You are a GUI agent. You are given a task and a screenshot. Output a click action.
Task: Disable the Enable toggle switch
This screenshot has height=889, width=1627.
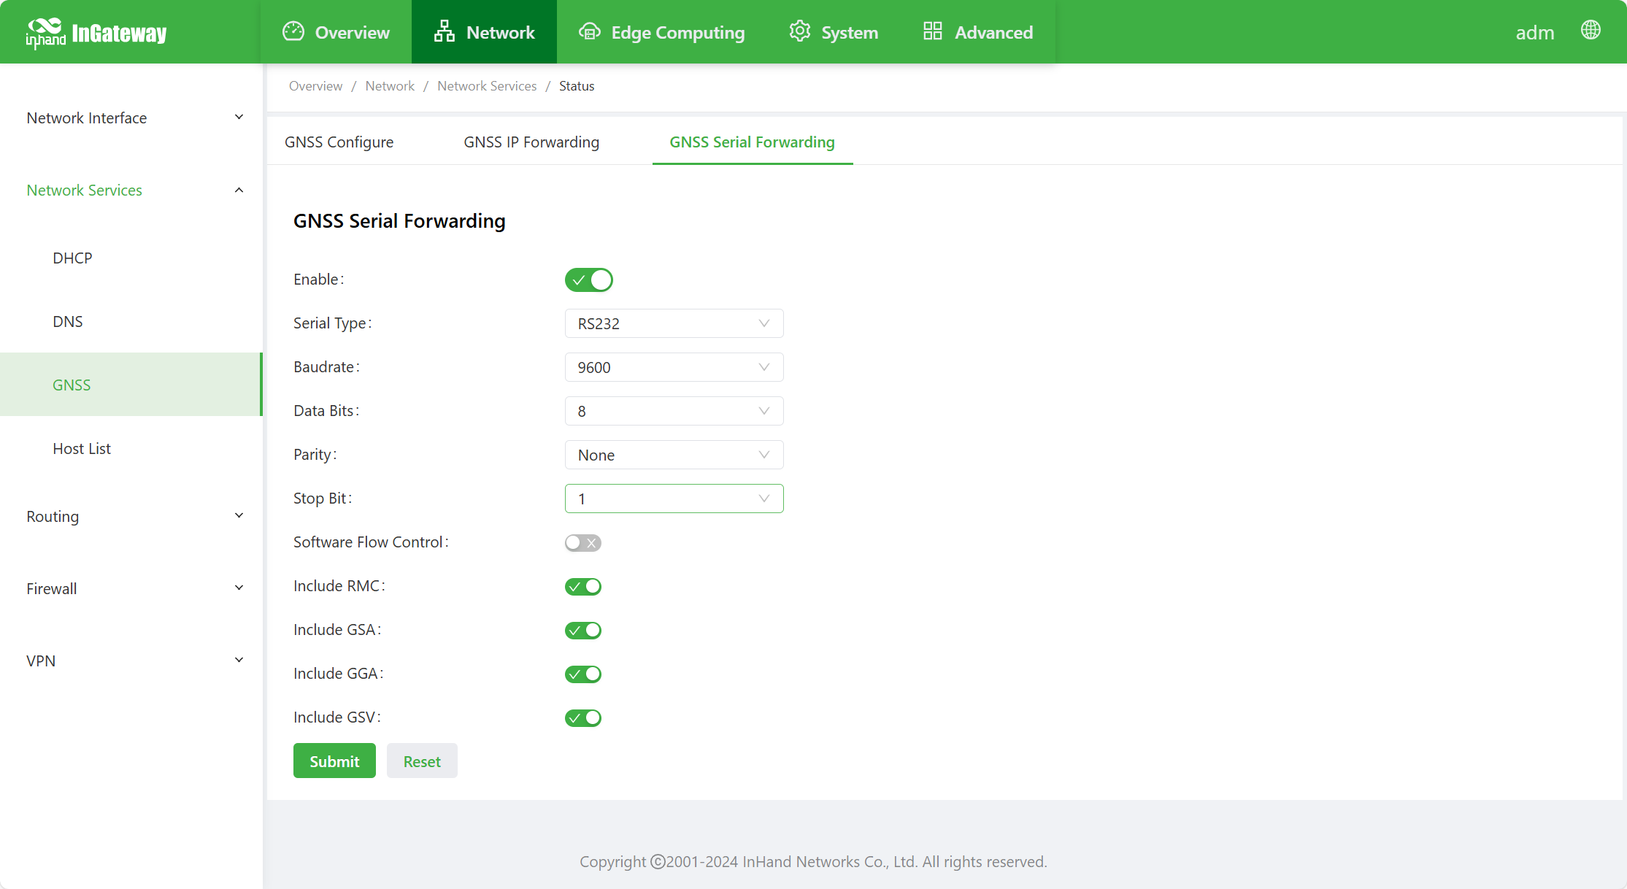tap(588, 280)
